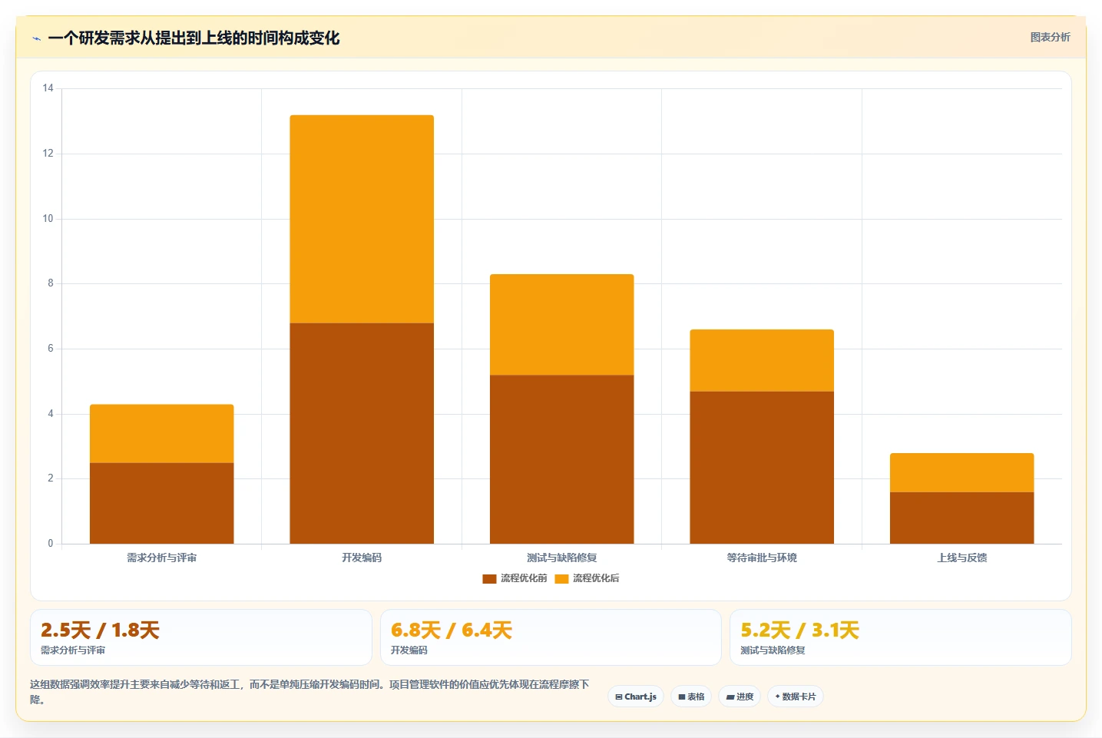Click the 开发编码 axis label
The image size is (1102, 738).
[362, 558]
